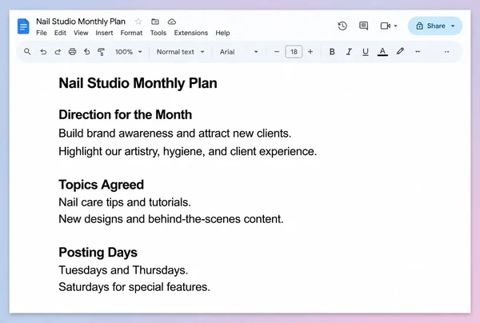480x323 pixels.
Task: Open the Extensions menu
Action: pyautogui.click(x=191, y=33)
